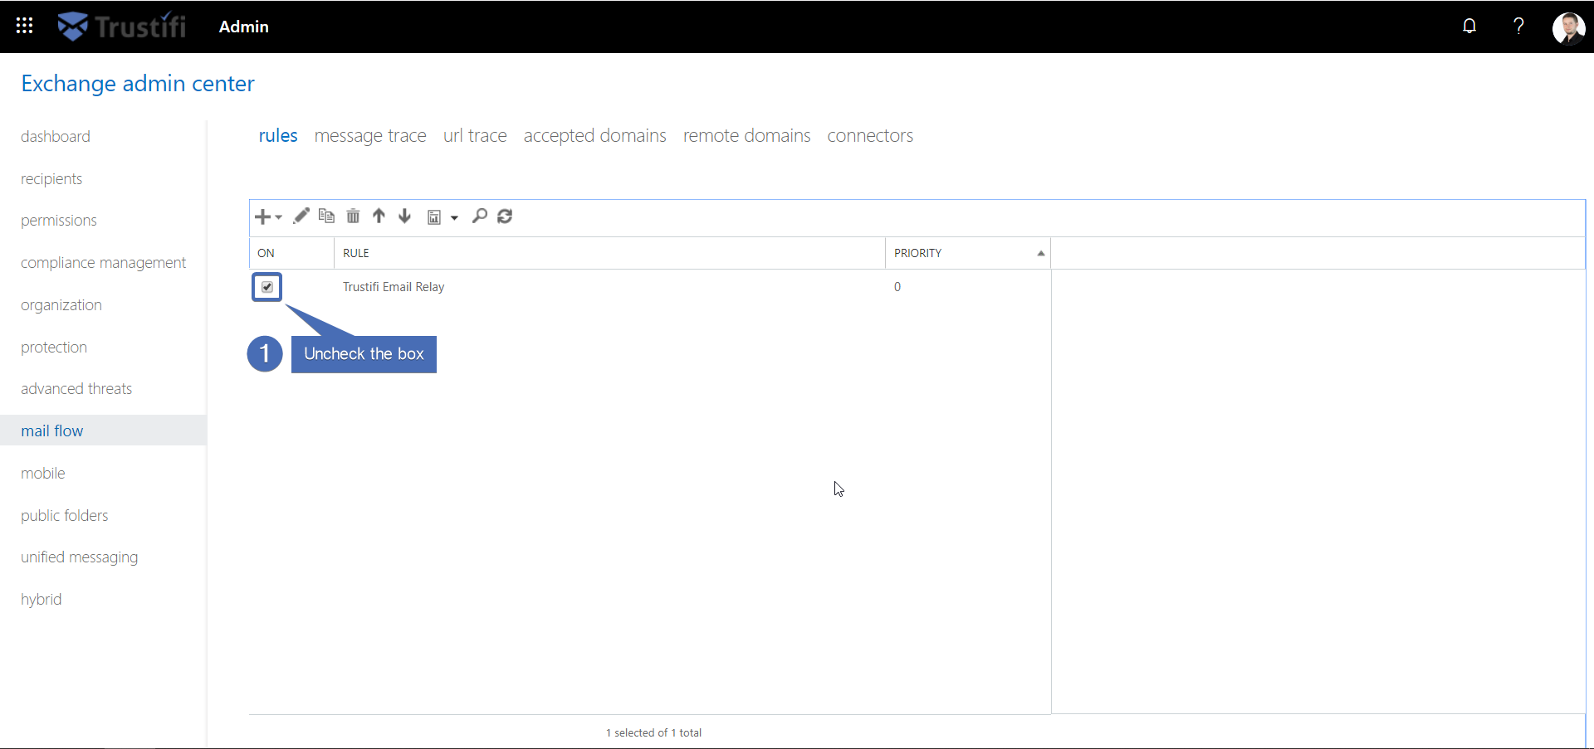Copy the selected mail flow rule
1594x749 pixels.
(x=326, y=216)
